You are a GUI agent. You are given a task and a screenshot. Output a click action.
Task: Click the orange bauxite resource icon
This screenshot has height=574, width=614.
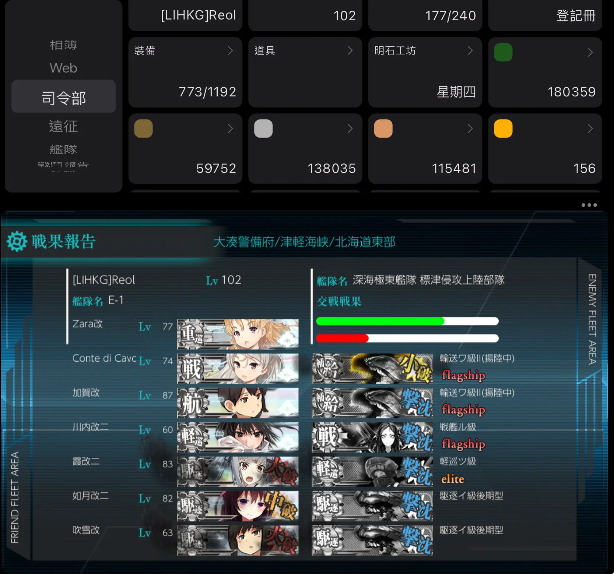383,129
